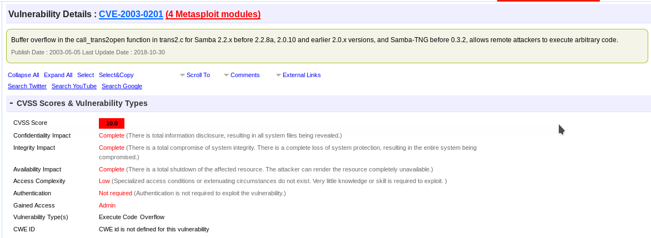This screenshot has height=238, width=651.
Task: Open the CVE-2003-0201 link
Action: [x=131, y=14]
